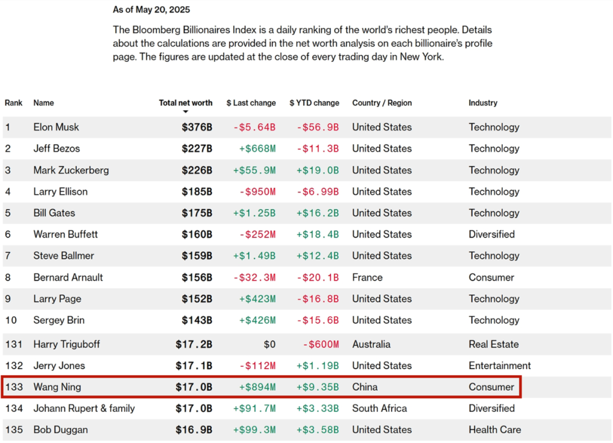Select Bernard Arnault's $156B net worth
Screen dimensions: 613x443
point(197,278)
